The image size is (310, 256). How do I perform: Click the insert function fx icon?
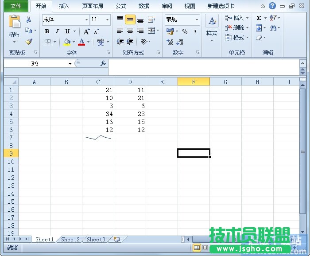click(x=103, y=63)
